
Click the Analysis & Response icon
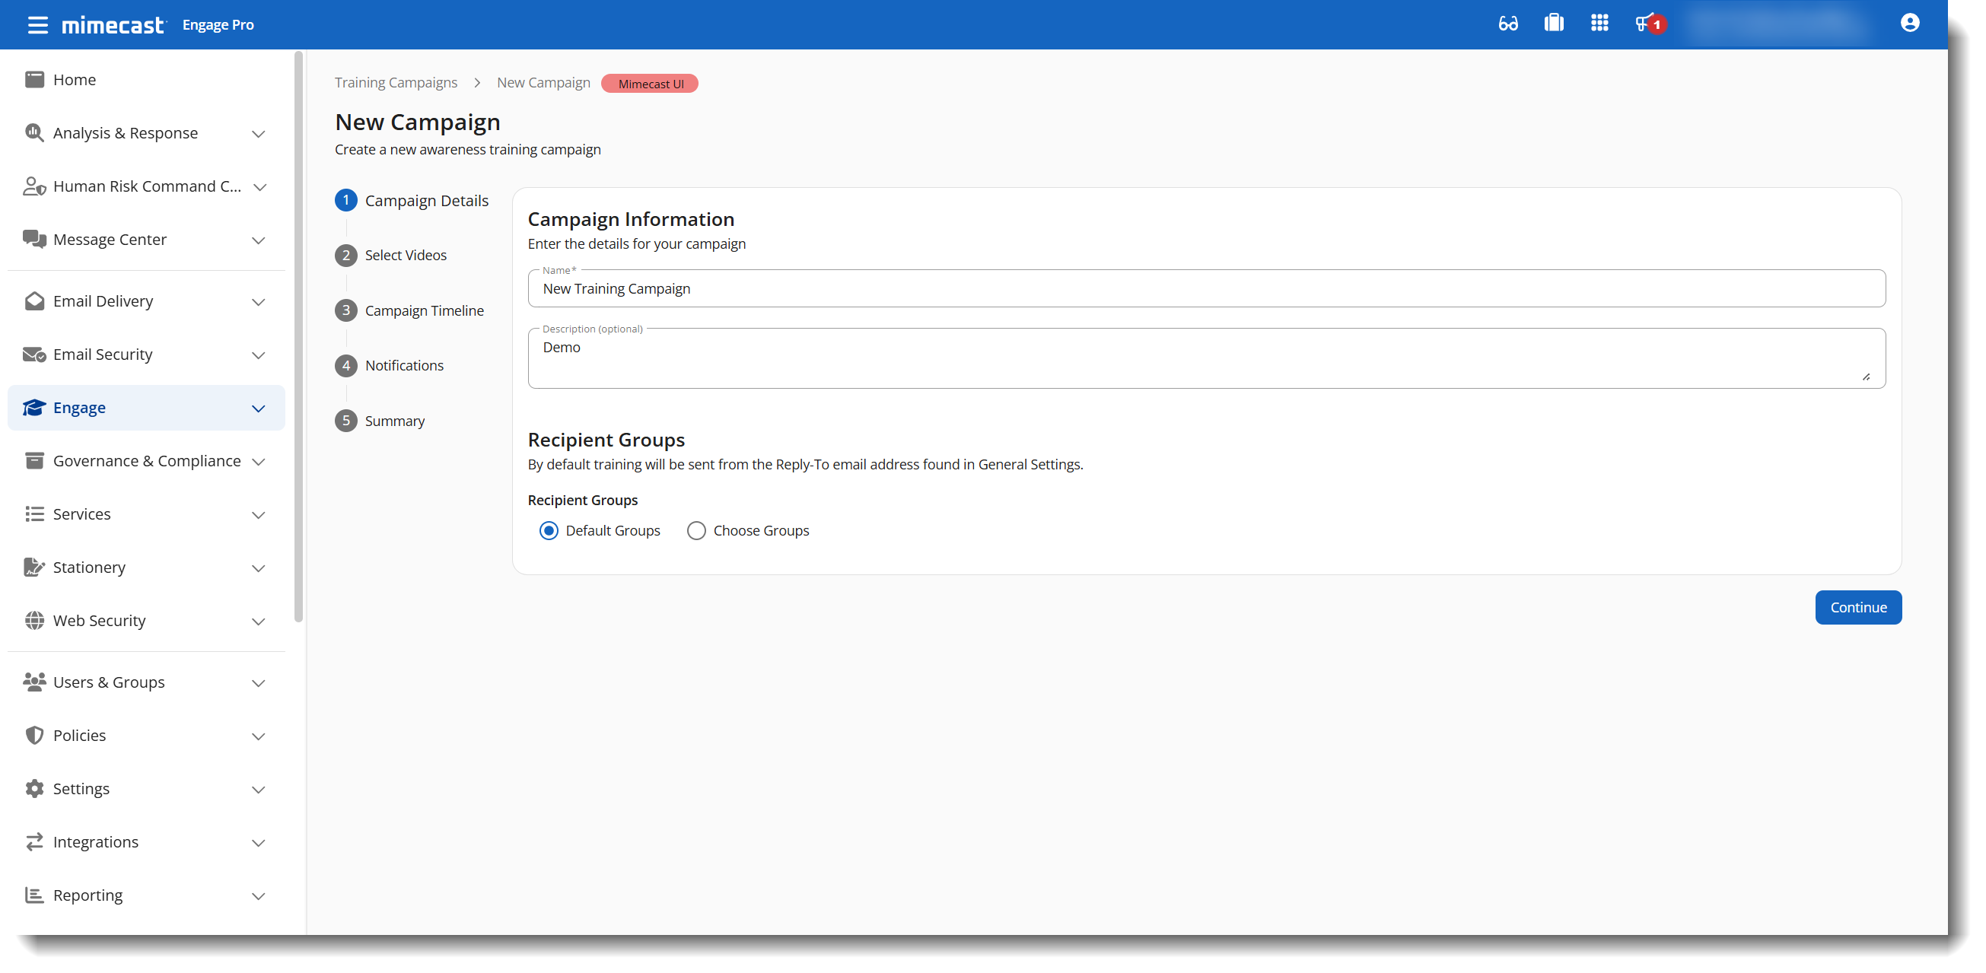pyautogui.click(x=34, y=132)
